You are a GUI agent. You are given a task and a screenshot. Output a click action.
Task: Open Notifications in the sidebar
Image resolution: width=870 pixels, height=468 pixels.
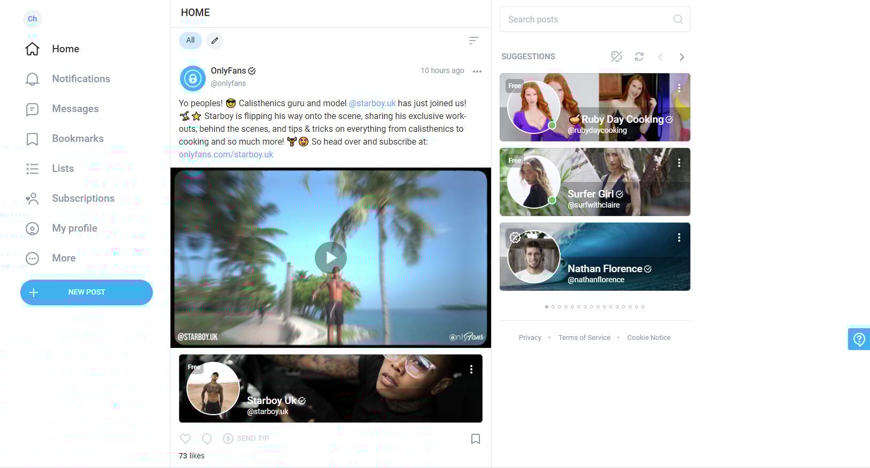pos(81,79)
